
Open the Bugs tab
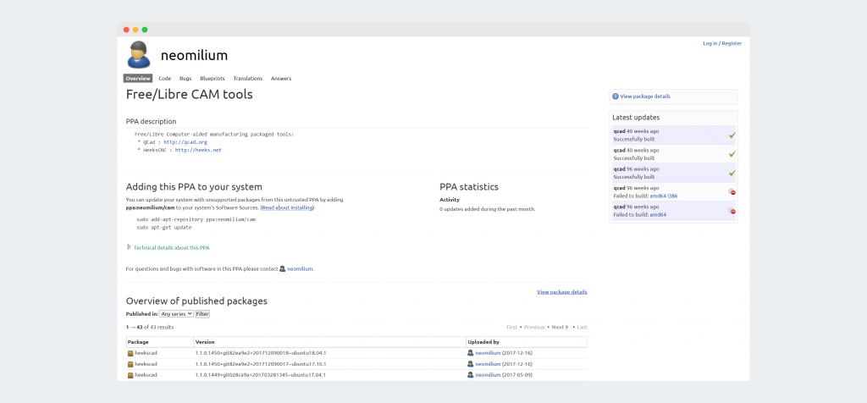185,79
